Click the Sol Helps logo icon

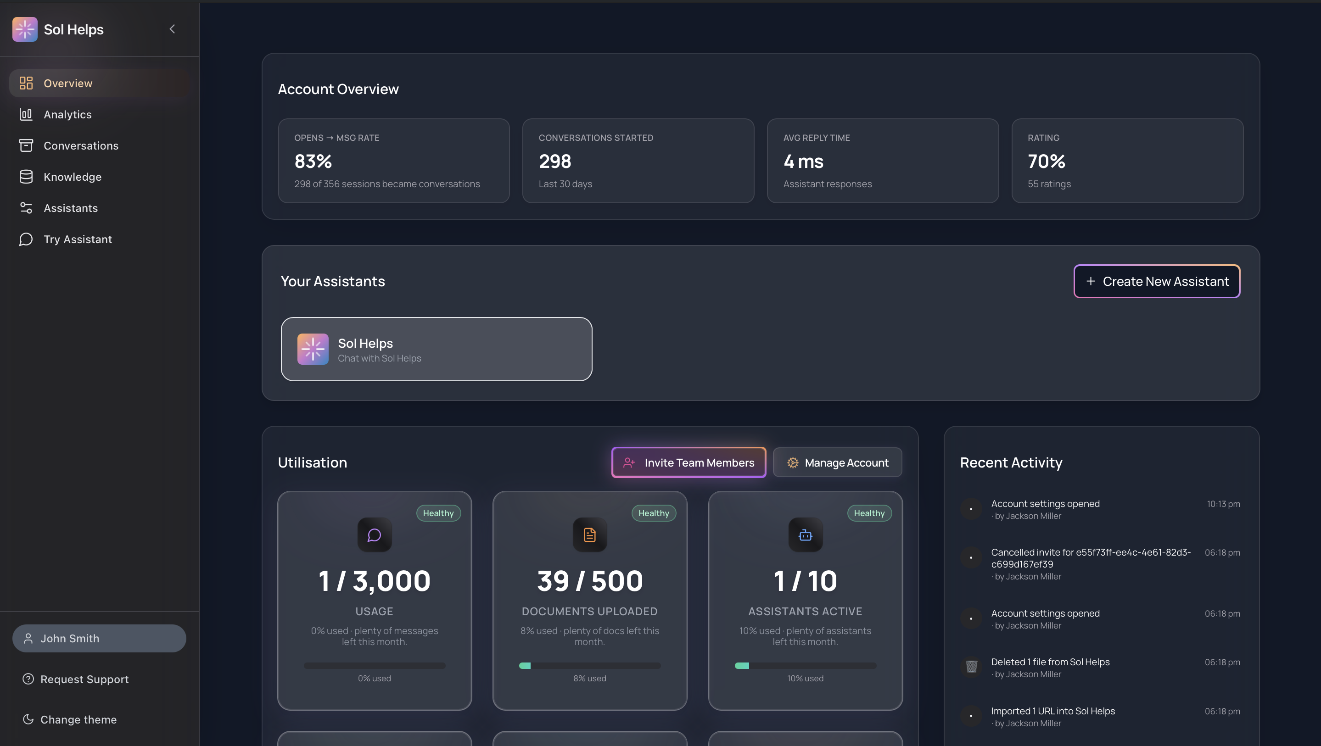coord(25,29)
